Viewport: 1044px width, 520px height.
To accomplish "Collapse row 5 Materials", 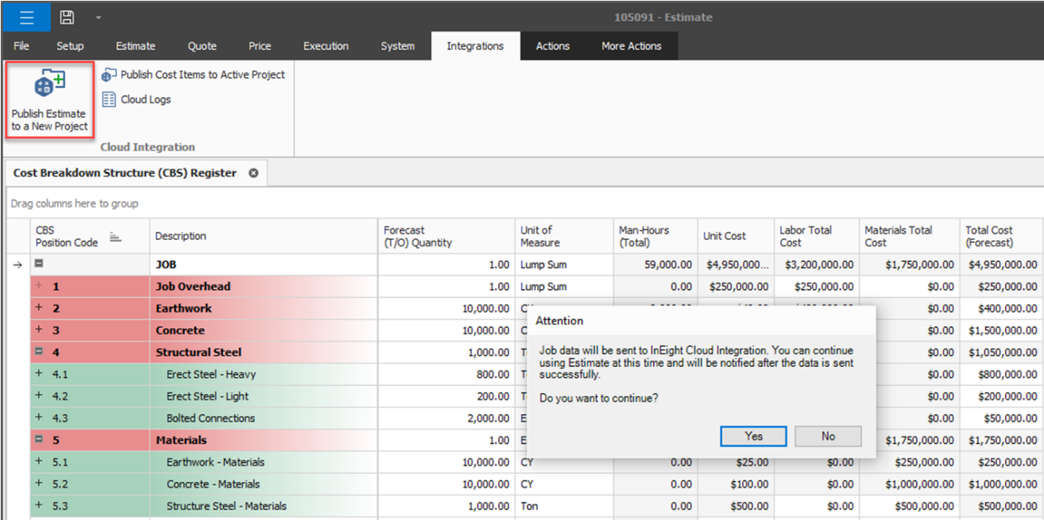I will [38, 440].
